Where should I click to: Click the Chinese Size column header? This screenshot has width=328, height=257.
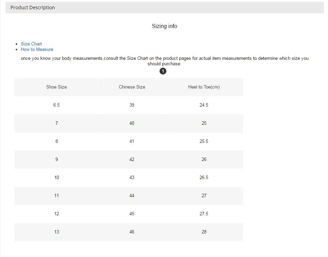[132, 87]
